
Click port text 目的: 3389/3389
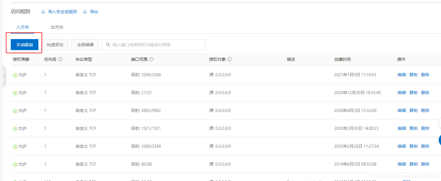pos(146,146)
